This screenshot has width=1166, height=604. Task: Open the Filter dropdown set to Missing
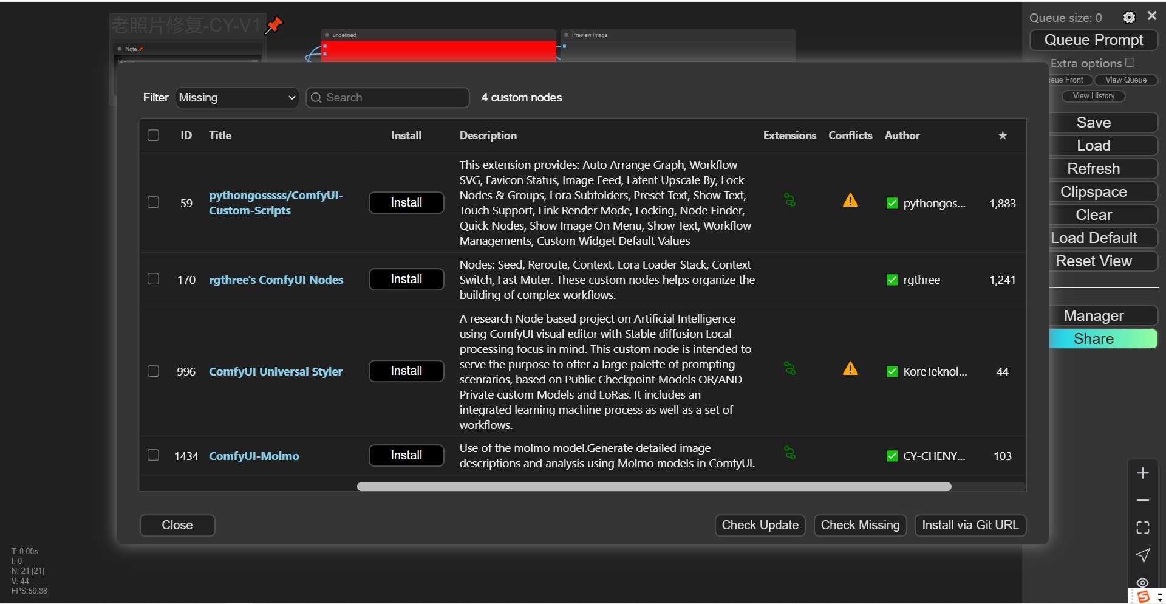pos(237,98)
